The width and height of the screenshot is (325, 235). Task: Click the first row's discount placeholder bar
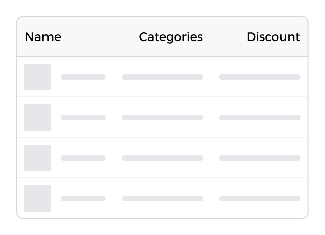pos(260,77)
